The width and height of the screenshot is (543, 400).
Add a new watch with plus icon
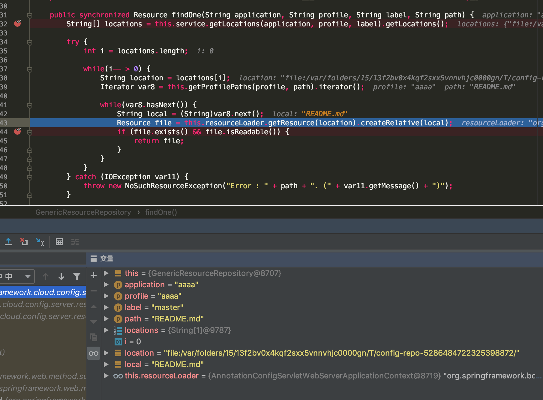pos(94,275)
